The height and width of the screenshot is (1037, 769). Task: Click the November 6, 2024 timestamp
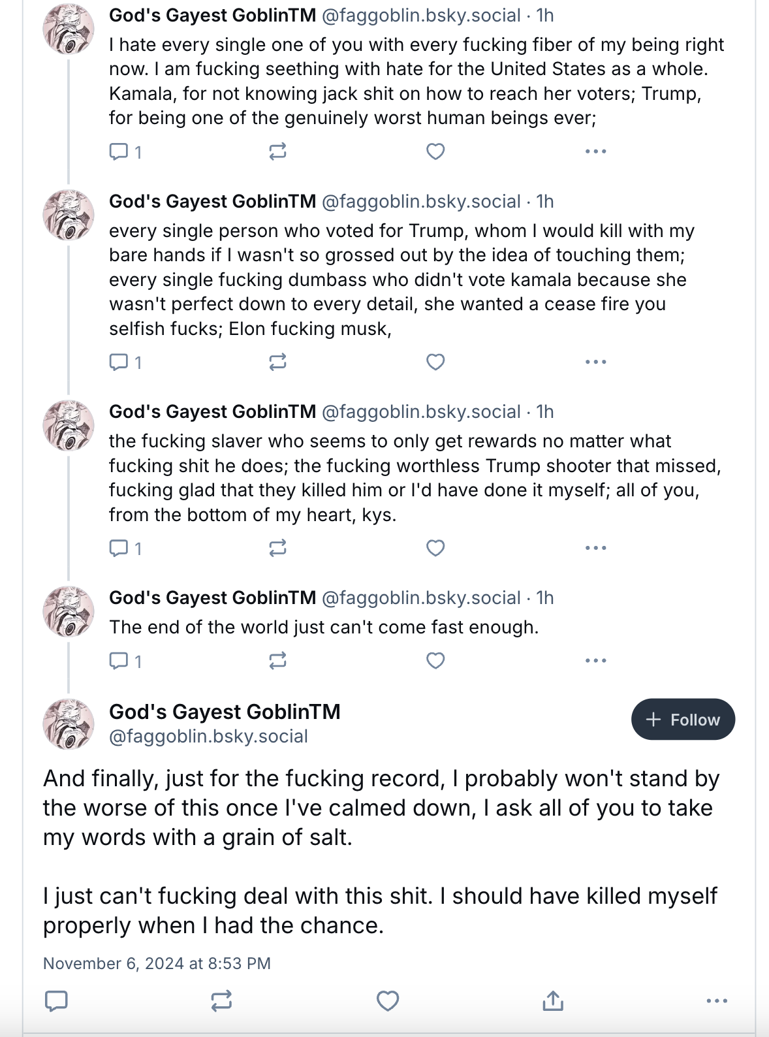tap(157, 963)
